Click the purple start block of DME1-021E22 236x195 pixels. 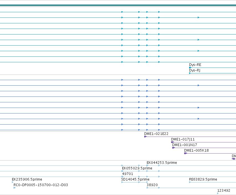coord(145,137)
